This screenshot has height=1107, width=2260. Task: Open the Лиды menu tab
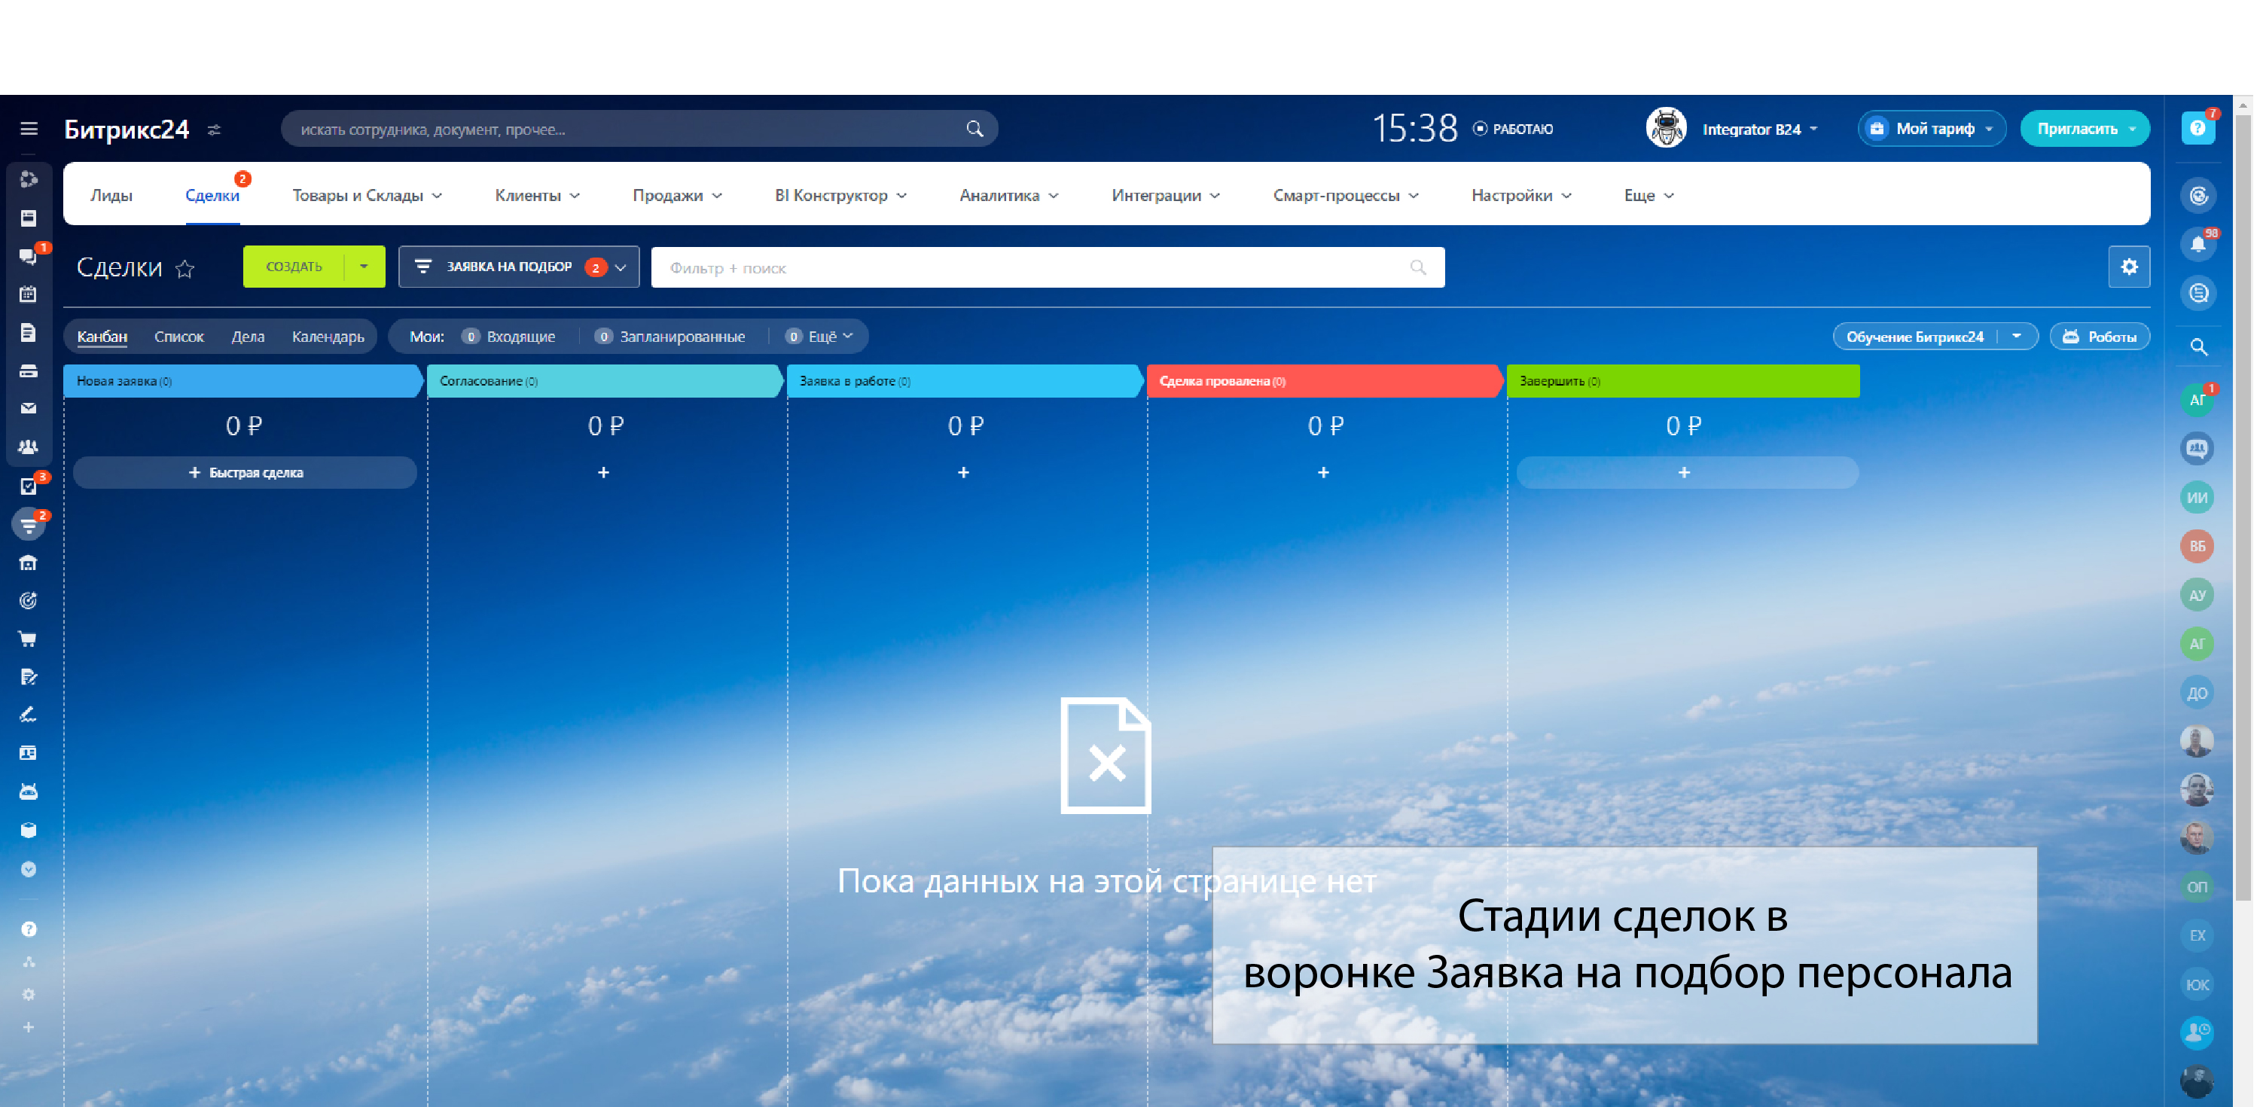[111, 196]
